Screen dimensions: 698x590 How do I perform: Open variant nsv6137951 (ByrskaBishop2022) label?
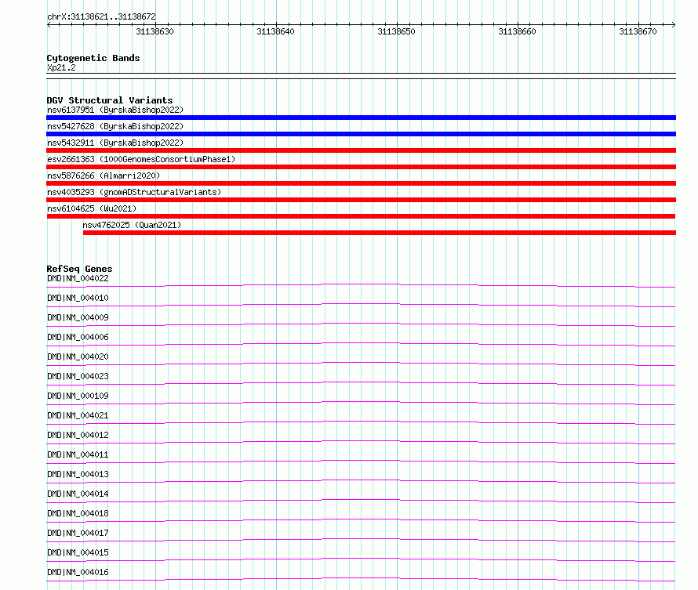(115, 110)
